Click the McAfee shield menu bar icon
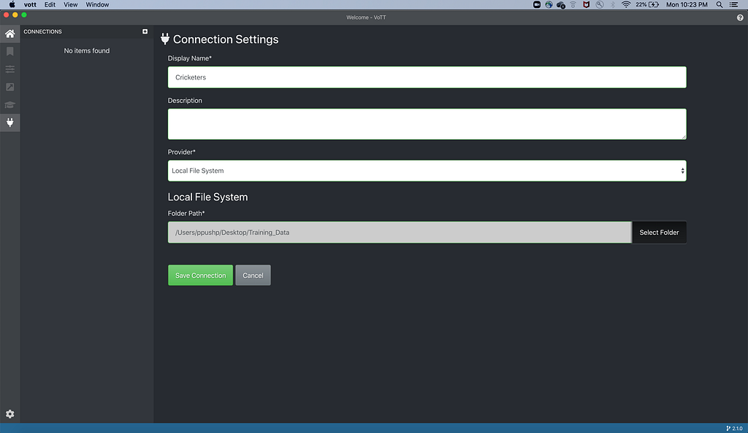The image size is (748, 433). point(587,5)
